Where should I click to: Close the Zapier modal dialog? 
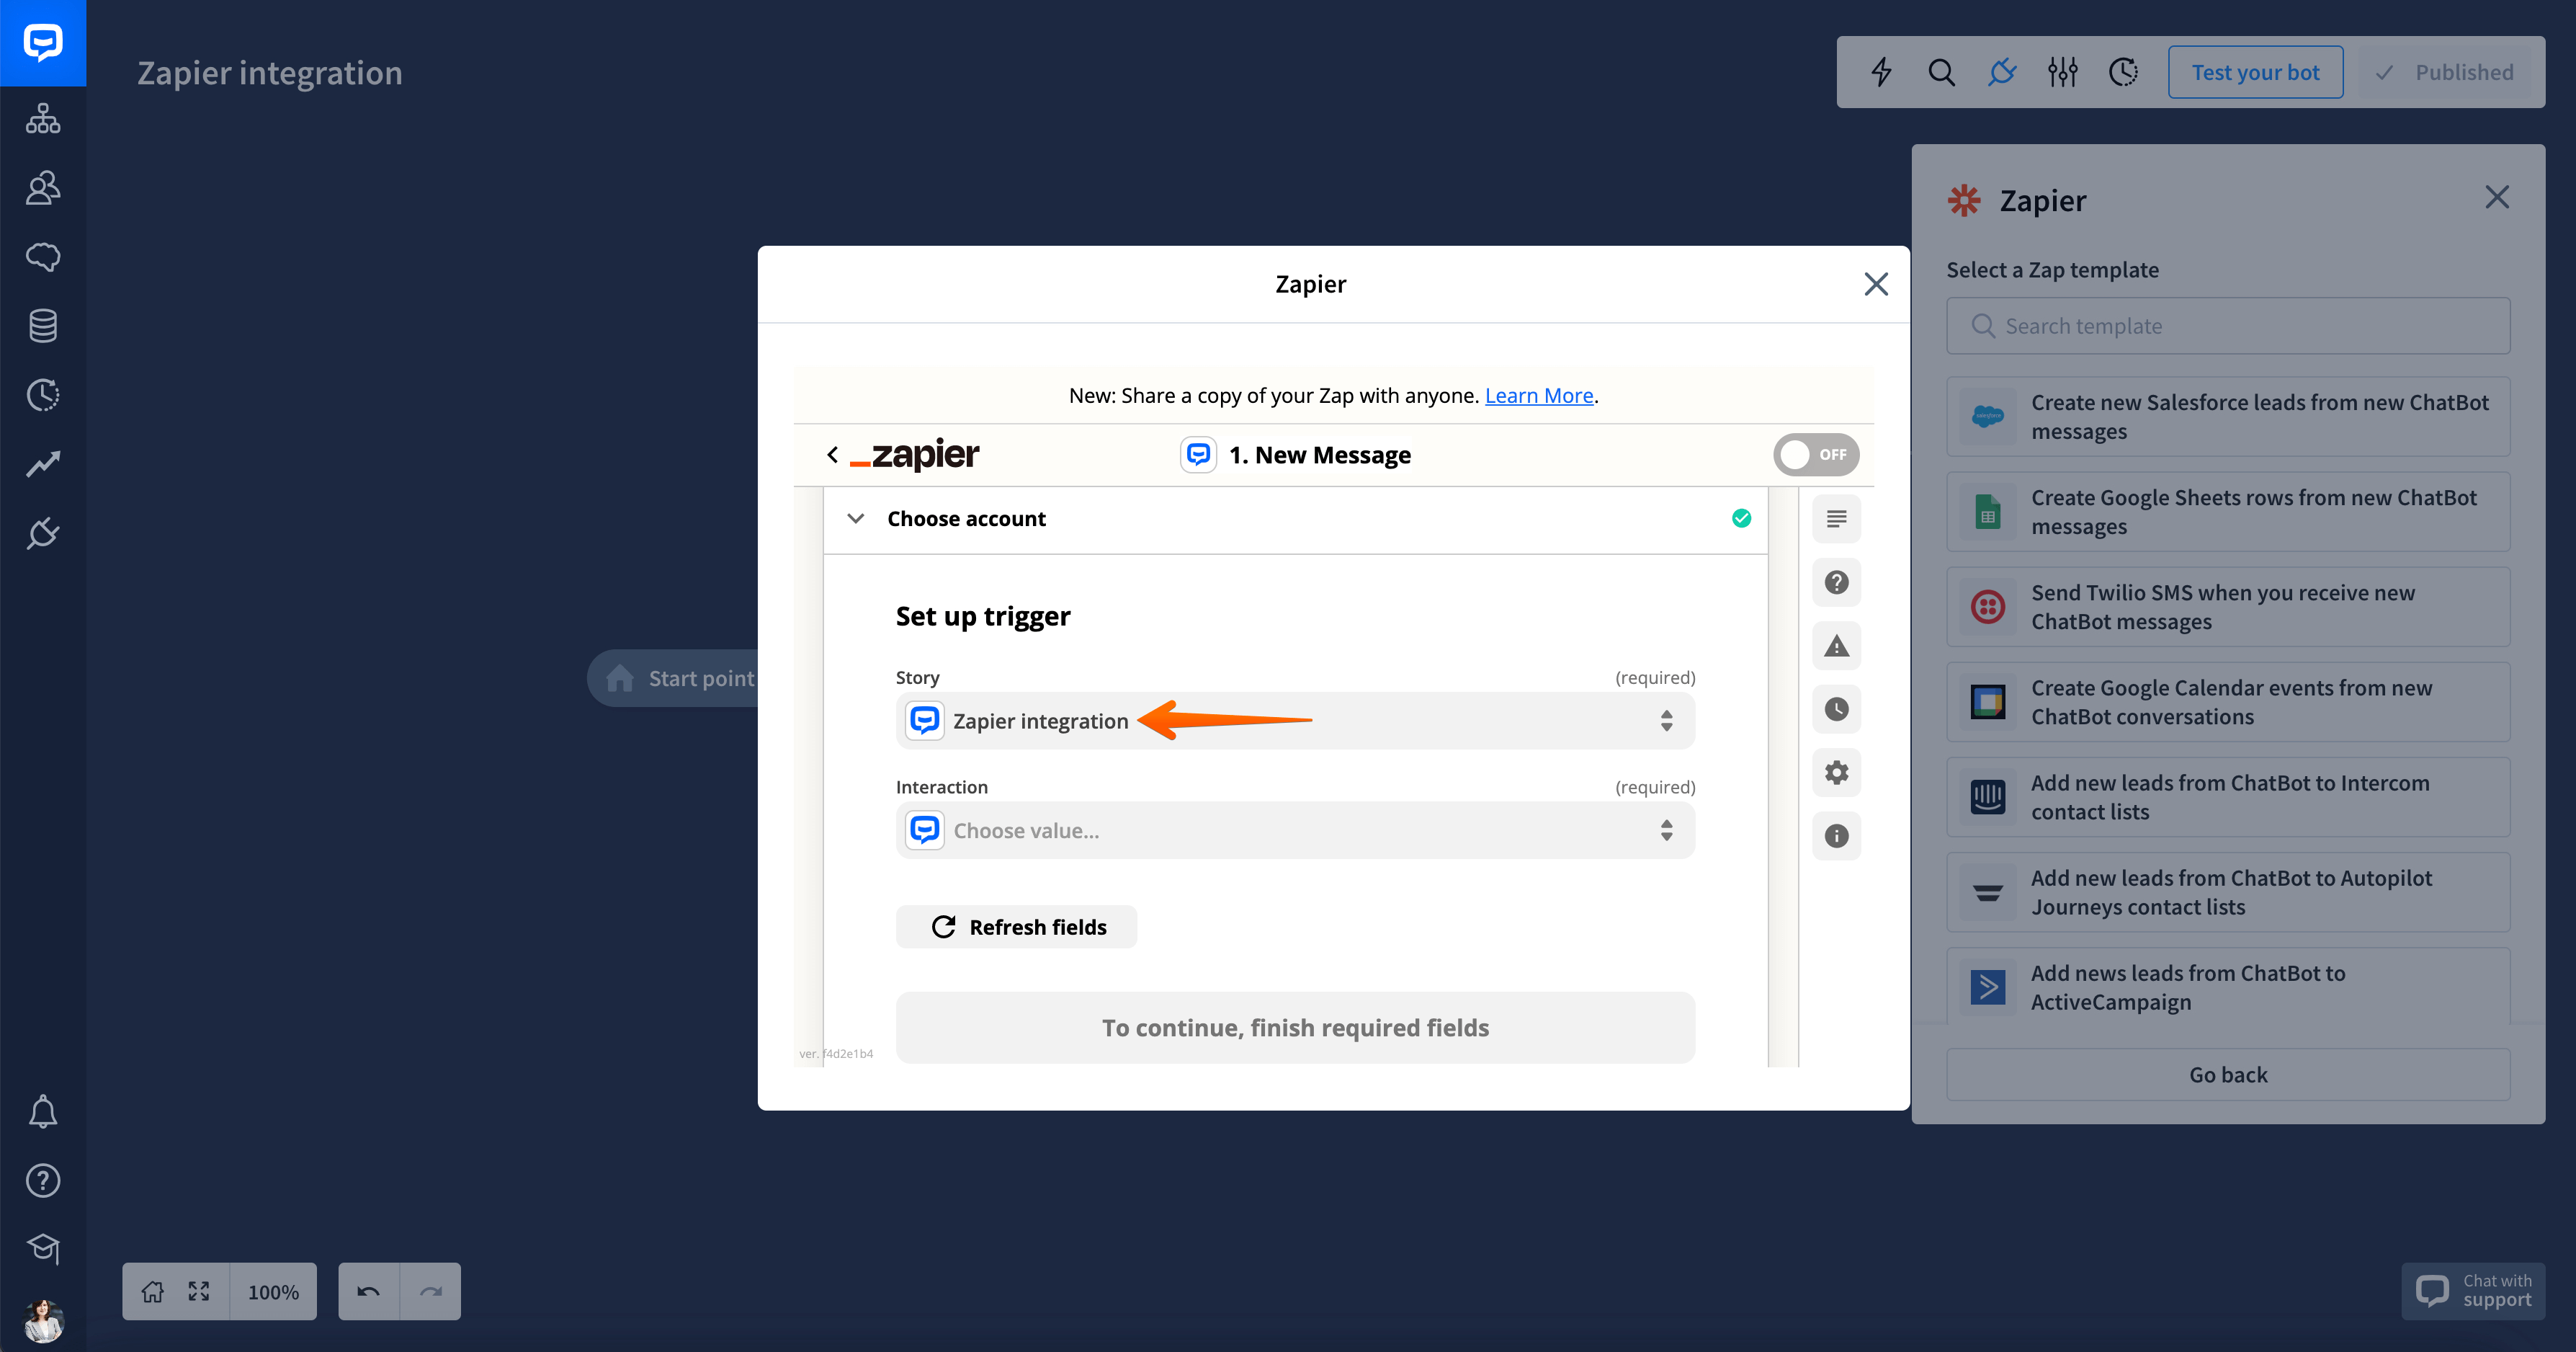(x=1876, y=284)
